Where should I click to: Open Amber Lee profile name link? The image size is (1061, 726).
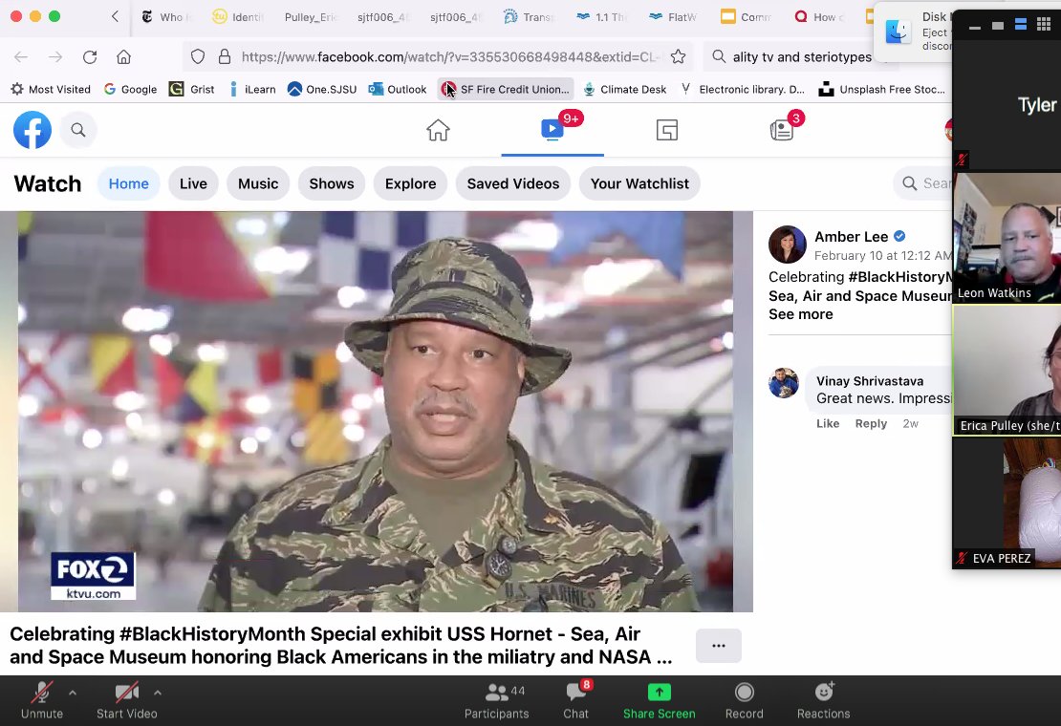(x=852, y=237)
